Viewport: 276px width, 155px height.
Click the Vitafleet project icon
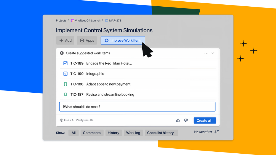(72, 21)
